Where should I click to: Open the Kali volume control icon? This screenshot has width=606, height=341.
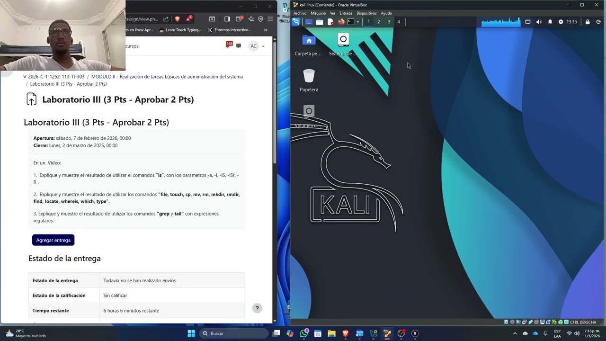[x=539, y=22]
